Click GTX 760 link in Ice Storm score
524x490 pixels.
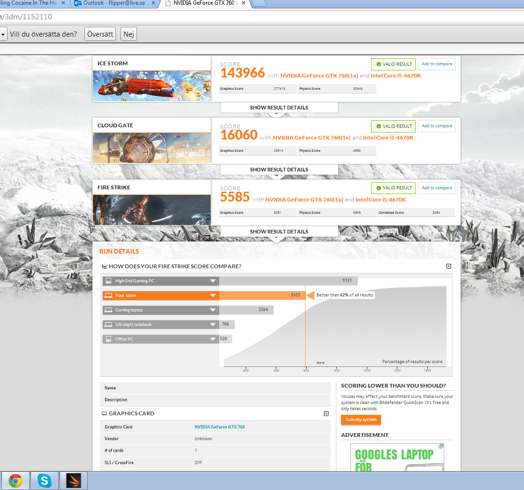click(x=319, y=76)
